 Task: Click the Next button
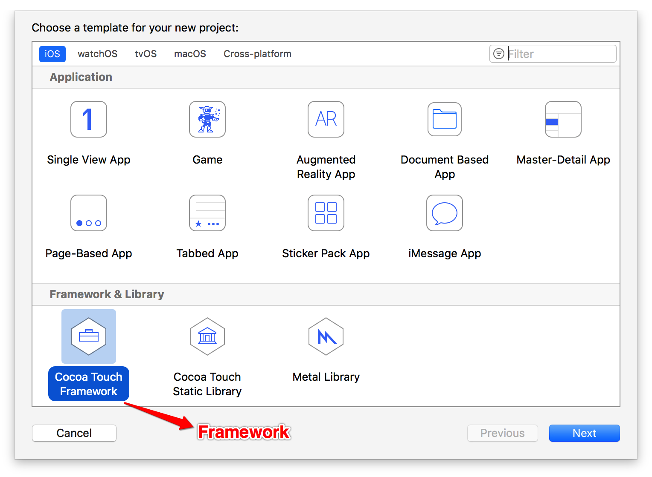(x=584, y=433)
